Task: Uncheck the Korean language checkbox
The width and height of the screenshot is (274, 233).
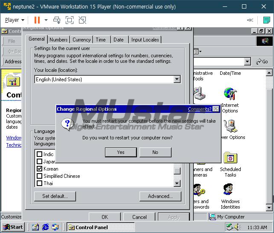Action: coord(40,168)
